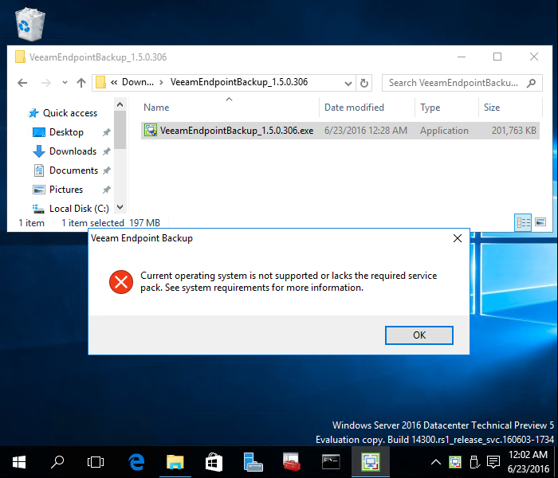Switch to Veeam Endpoint Backup taskbar button
This screenshot has height=478, width=558.
(x=371, y=462)
